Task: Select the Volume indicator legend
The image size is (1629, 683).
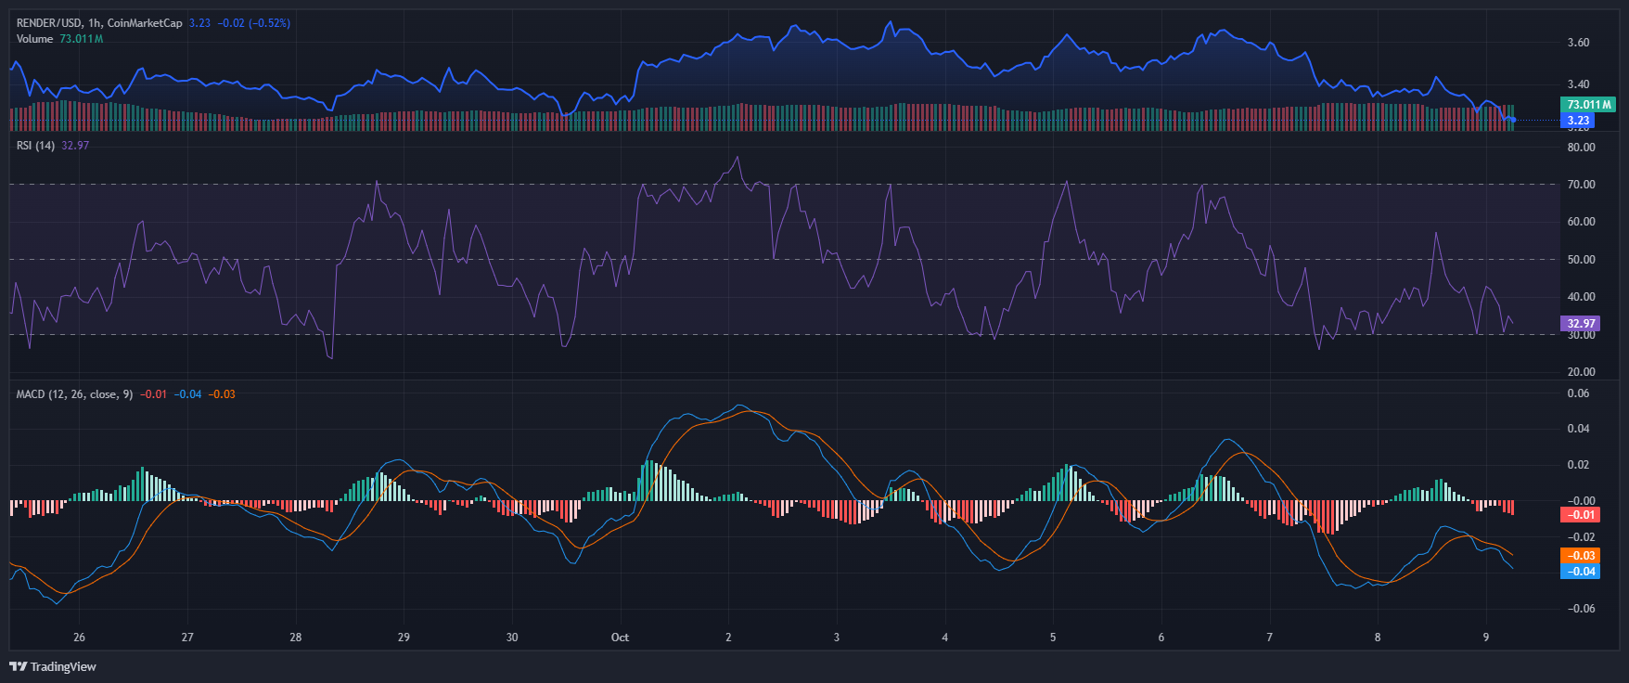Action: tap(34, 39)
